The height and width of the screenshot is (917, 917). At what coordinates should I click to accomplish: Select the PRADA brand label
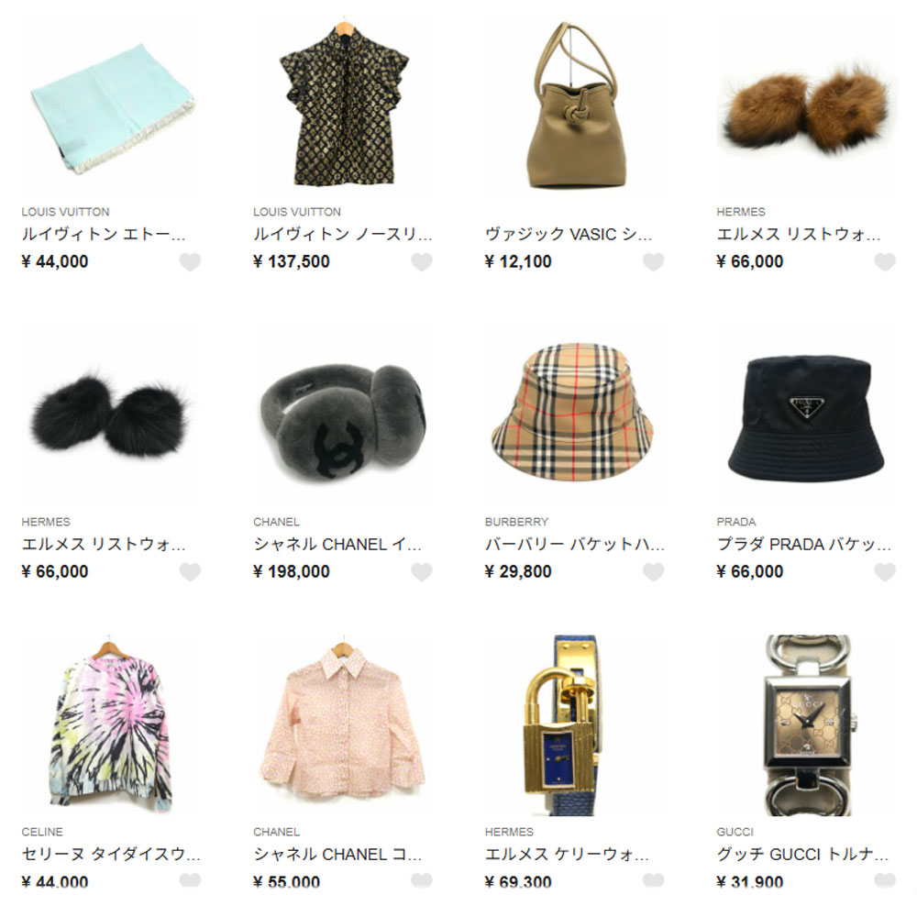[x=736, y=522]
